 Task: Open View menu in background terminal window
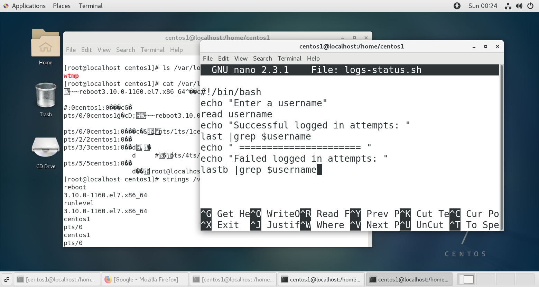(104, 50)
